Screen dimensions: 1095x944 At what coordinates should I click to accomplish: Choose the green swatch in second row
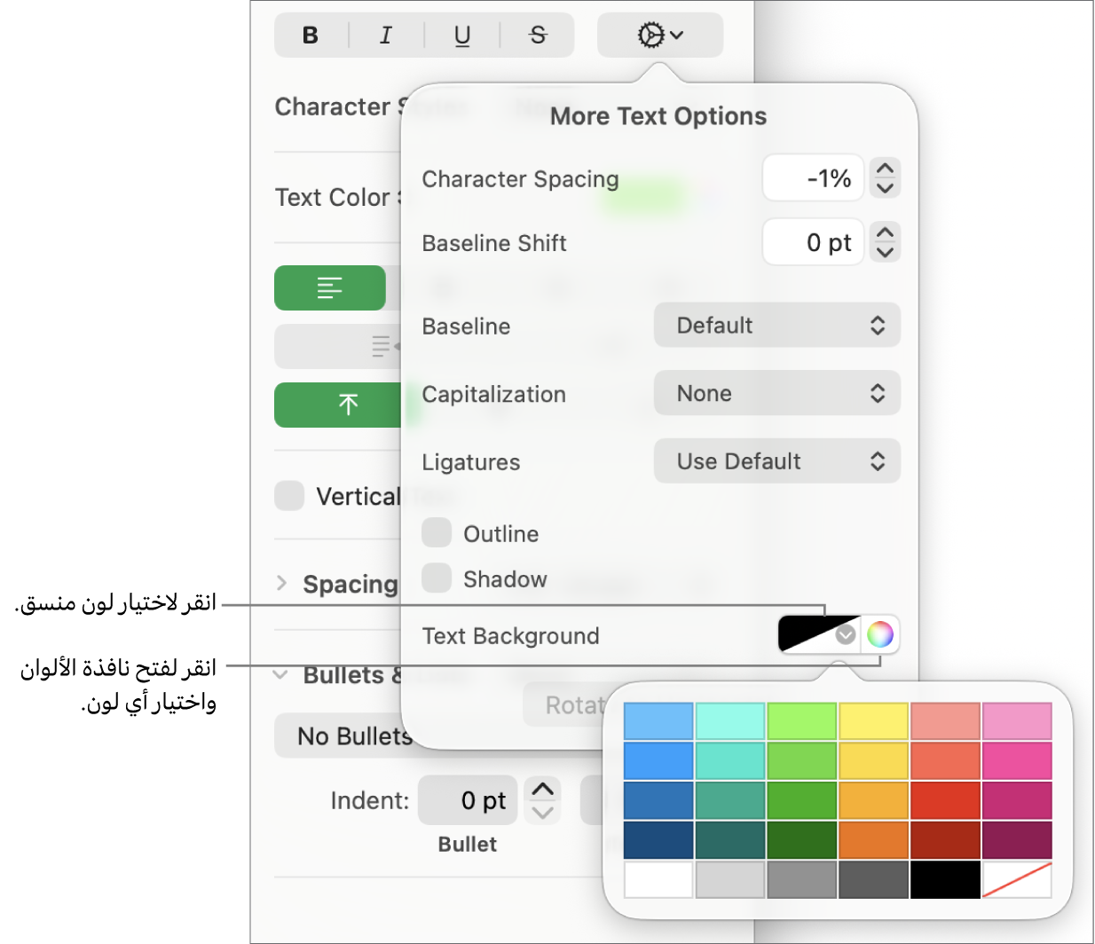(x=802, y=760)
